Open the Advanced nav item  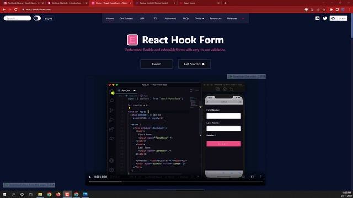pyautogui.click(x=170, y=18)
